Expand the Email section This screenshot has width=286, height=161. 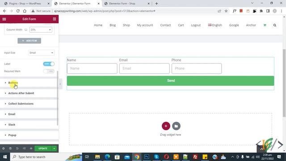tap(29, 114)
